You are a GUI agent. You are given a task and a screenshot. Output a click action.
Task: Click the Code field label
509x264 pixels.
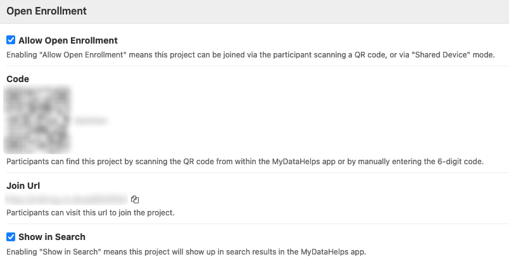(x=18, y=79)
